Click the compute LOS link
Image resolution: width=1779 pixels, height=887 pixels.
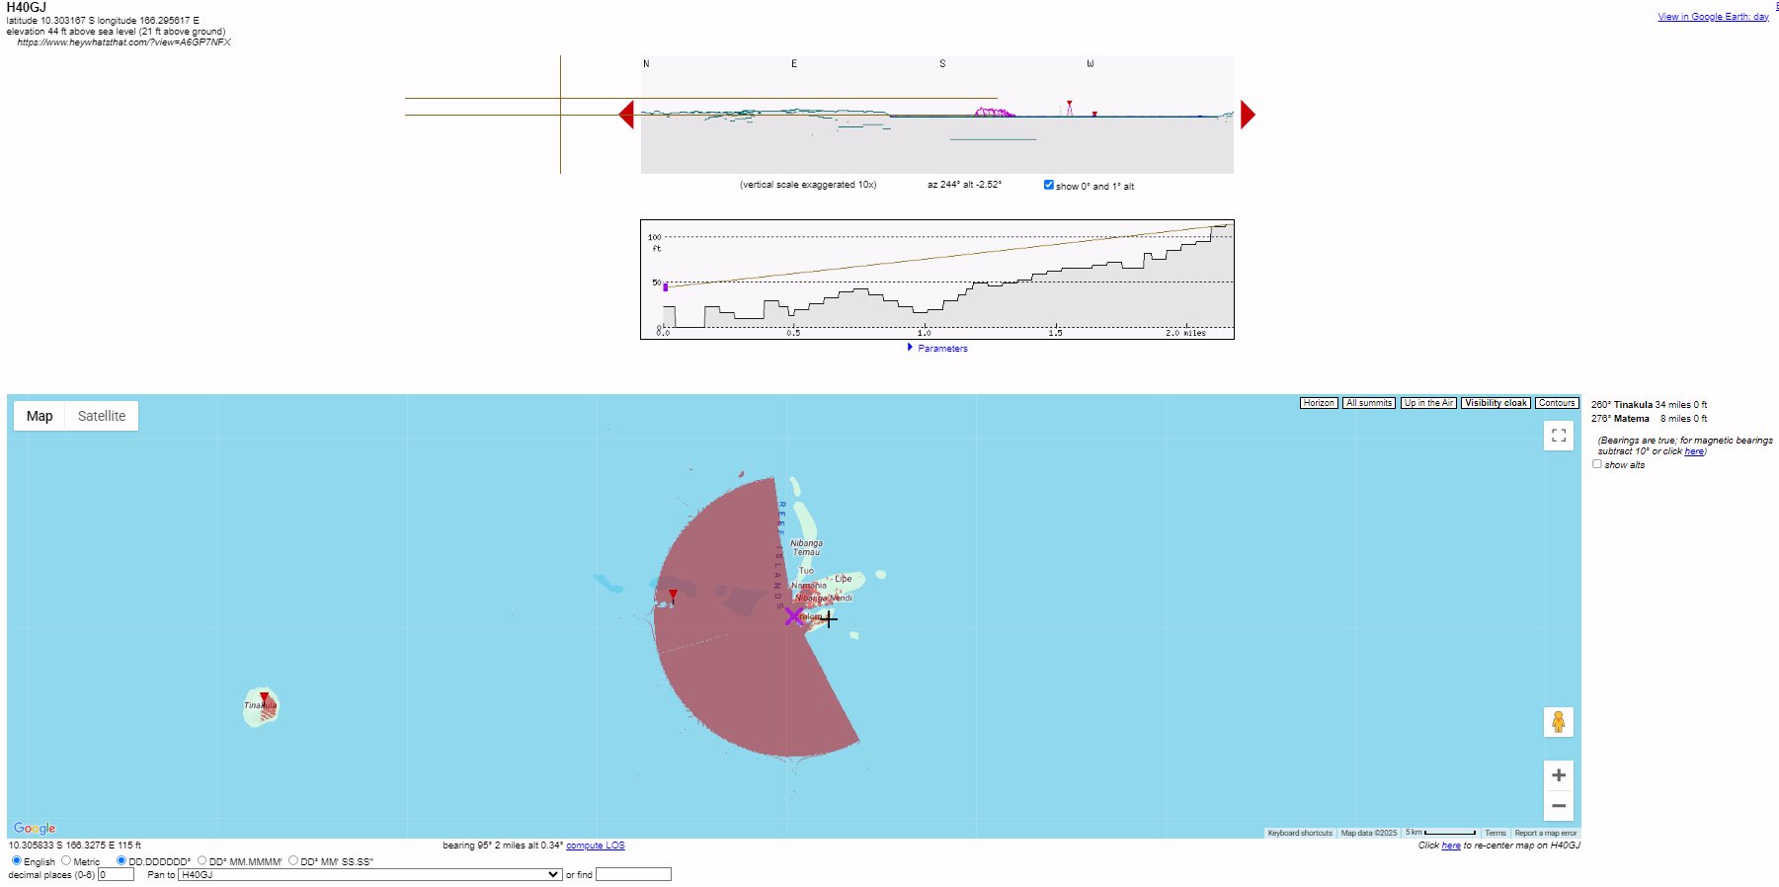click(595, 846)
